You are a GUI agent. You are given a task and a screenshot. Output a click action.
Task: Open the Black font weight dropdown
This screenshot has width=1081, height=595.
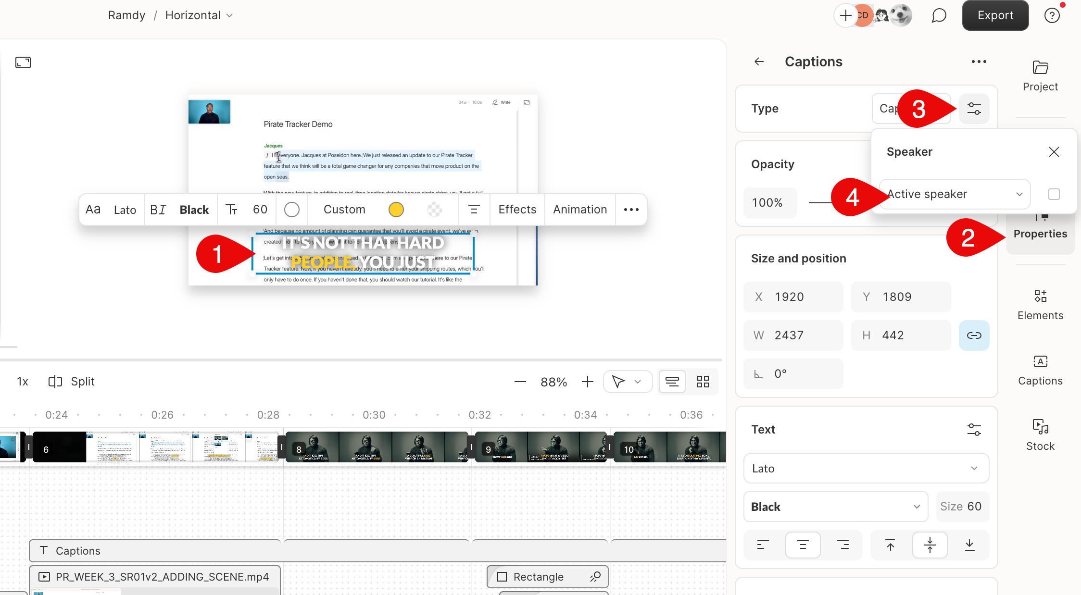click(835, 506)
